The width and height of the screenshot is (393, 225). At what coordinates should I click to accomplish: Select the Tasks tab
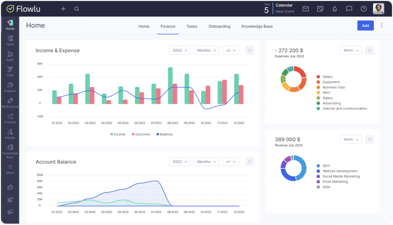(x=192, y=26)
